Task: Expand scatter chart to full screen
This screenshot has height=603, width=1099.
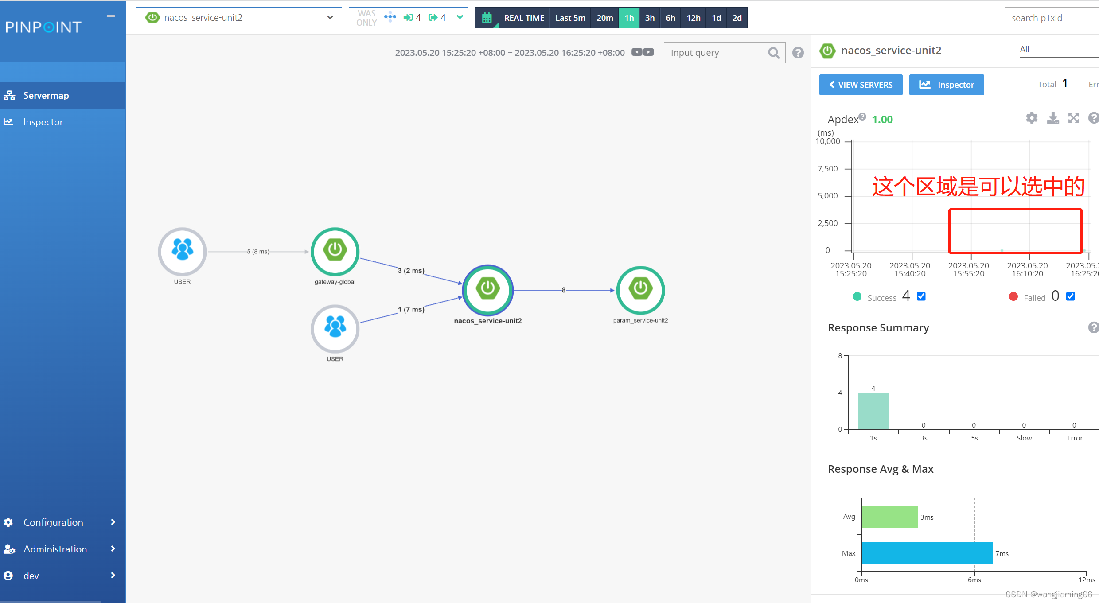Action: 1073,118
